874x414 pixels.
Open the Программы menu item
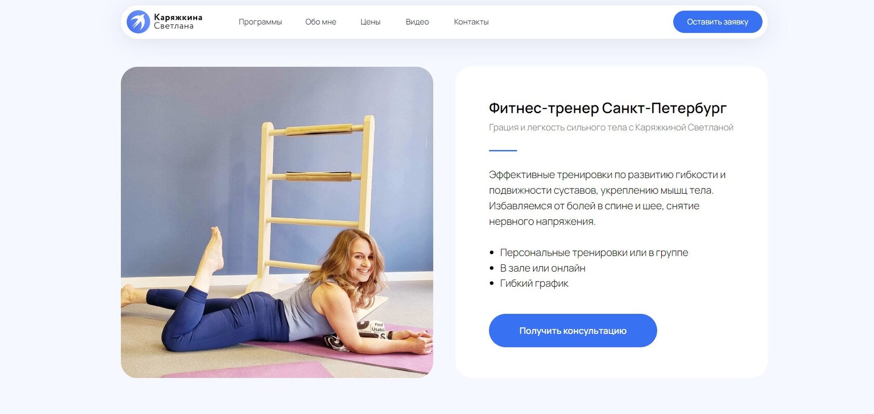pyautogui.click(x=260, y=22)
